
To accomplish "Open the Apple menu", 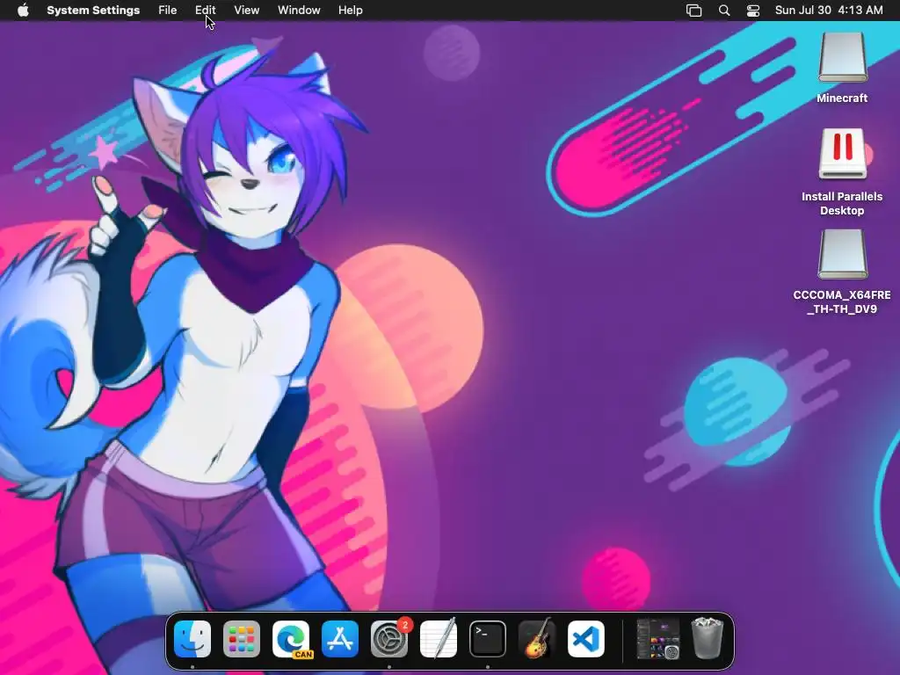I will (23, 11).
